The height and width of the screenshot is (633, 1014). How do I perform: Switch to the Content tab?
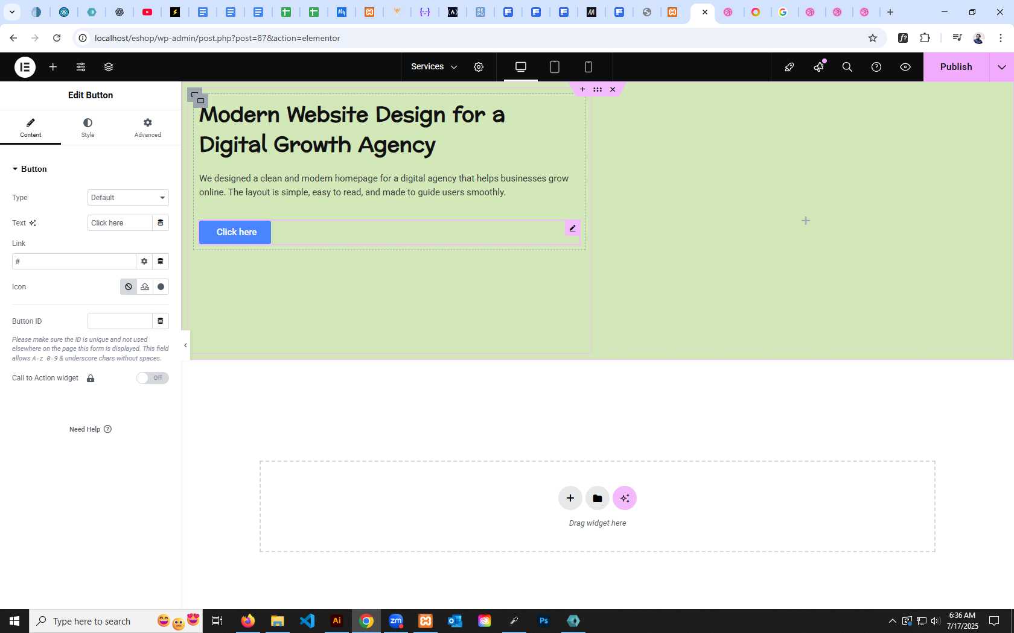pos(31,128)
